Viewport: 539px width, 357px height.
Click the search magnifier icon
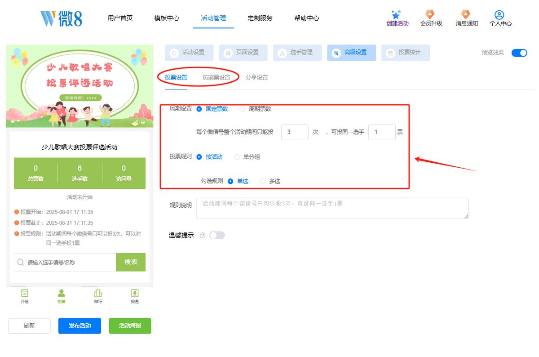point(21,262)
